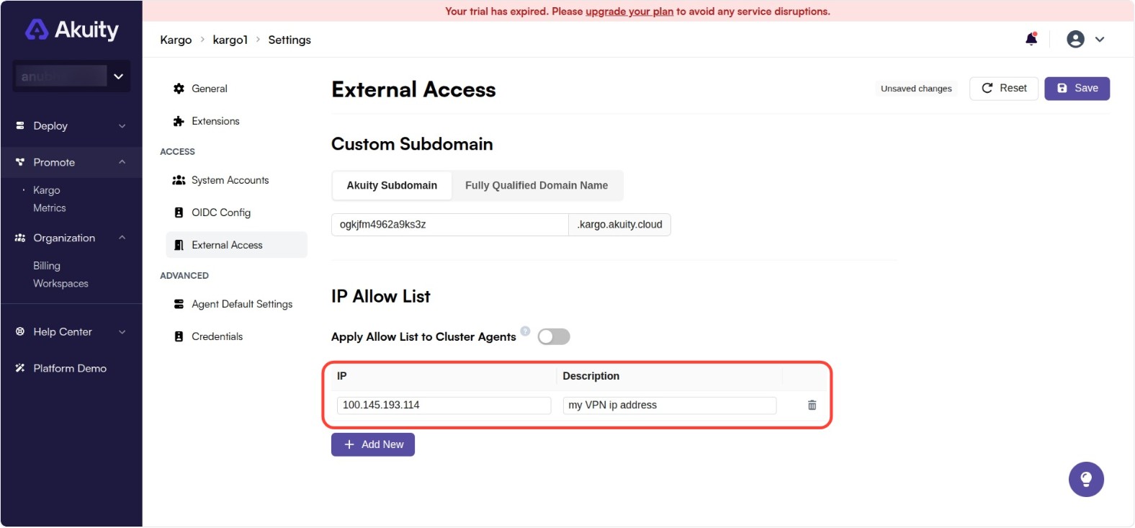Click the Save button

coord(1077,88)
